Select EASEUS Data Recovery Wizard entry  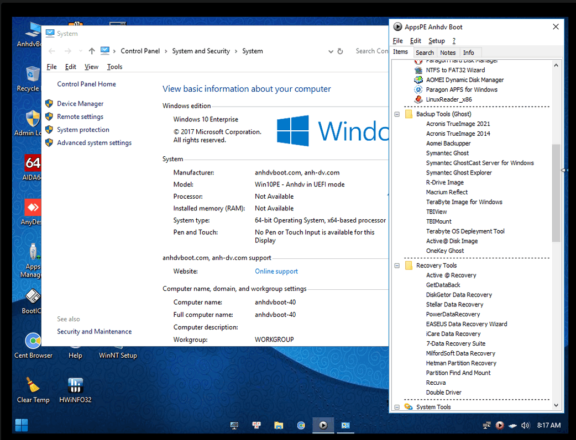pyautogui.click(x=466, y=324)
